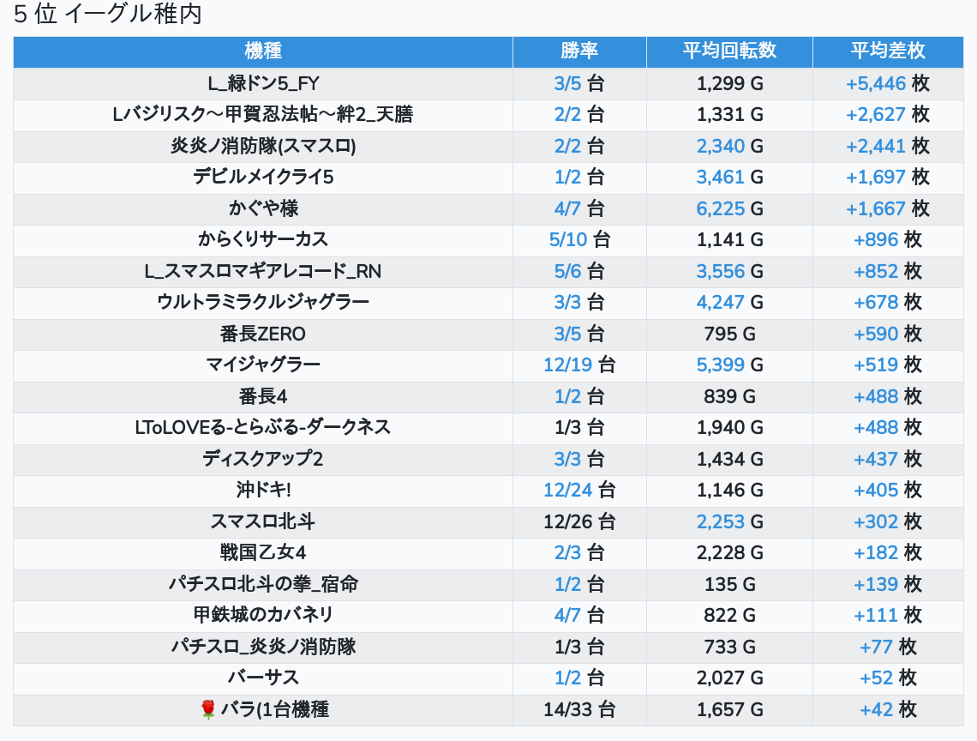977x741 pixels.
Task: Select the +678 枚 value
Action: [x=888, y=303]
